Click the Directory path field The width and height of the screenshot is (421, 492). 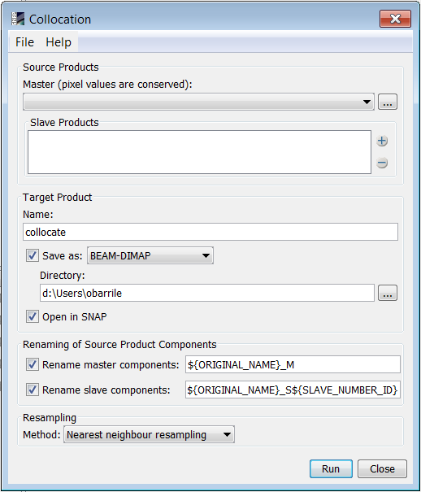pos(207,293)
